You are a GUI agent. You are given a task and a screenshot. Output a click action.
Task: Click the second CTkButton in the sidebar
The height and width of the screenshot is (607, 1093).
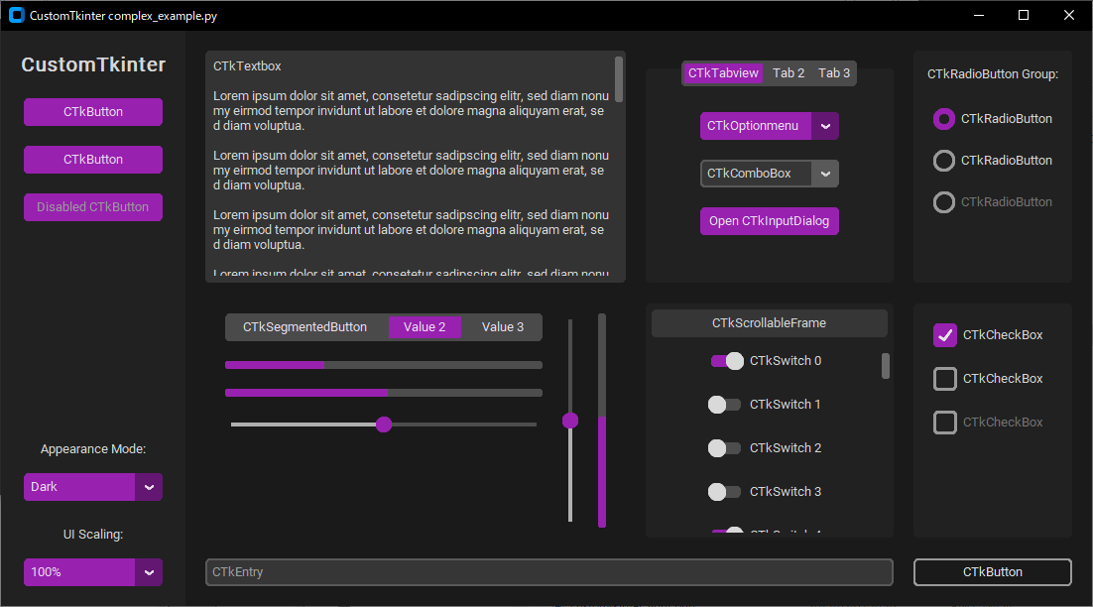pos(92,160)
